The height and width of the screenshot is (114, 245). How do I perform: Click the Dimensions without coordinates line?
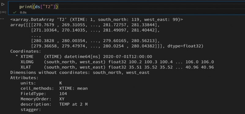(80, 72)
